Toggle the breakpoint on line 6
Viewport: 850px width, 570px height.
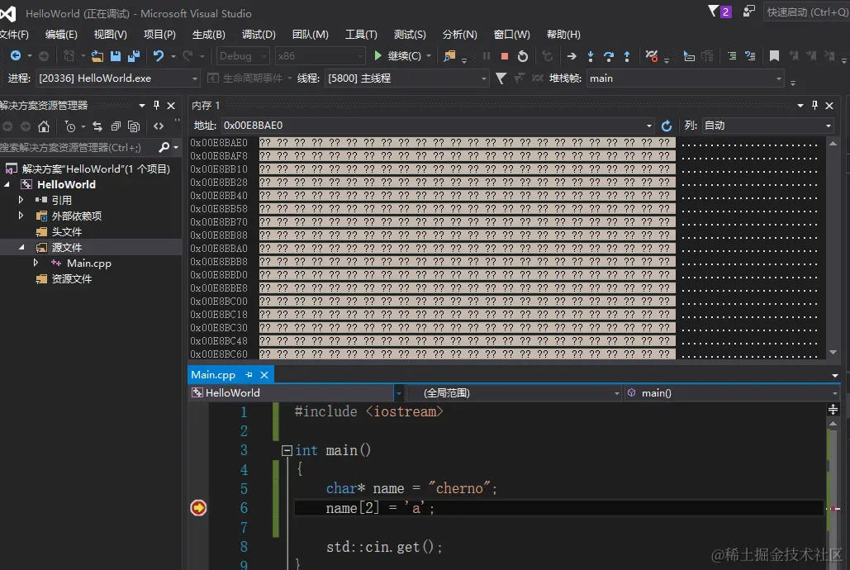pos(198,508)
